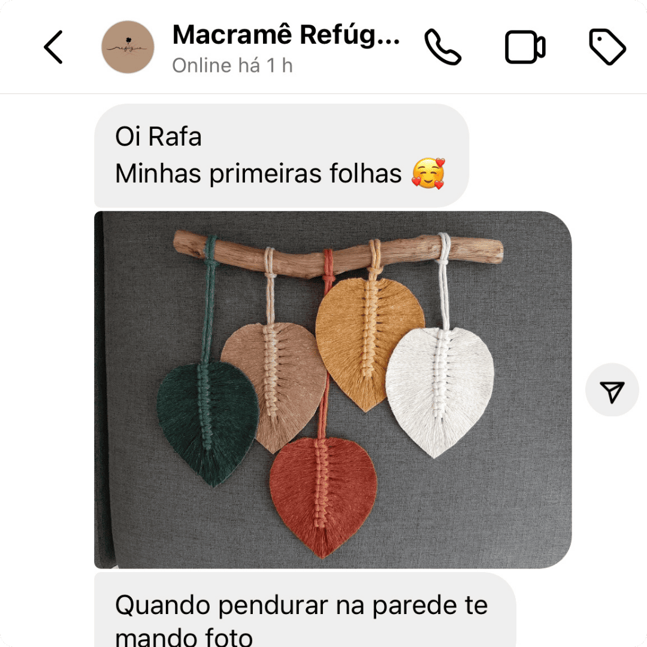Viewport: 647px width, 647px height.
Task: Select the "Minhas primeiras folhas" text line
Action: pos(258,173)
